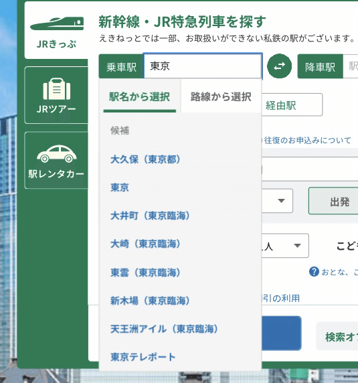The width and height of the screenshot is (358, 383).
Task: Open the JRきっぷ train icon tab
Action: tap(57, 31)
